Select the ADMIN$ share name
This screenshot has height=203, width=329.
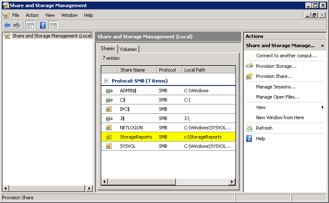128,91
